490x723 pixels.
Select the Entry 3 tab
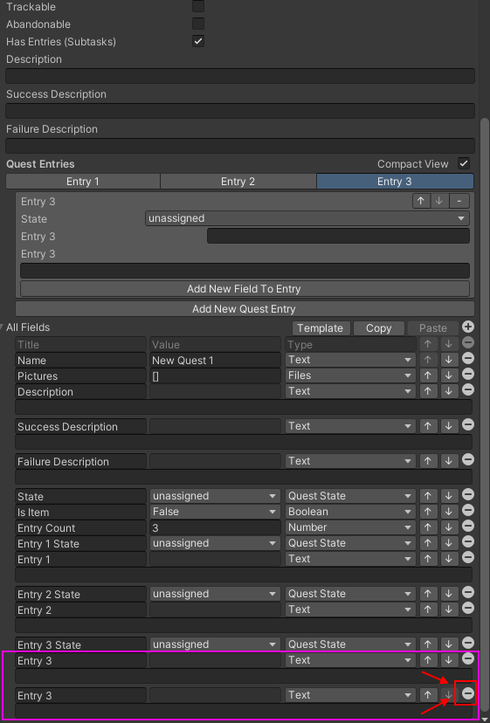pos(395,182)
